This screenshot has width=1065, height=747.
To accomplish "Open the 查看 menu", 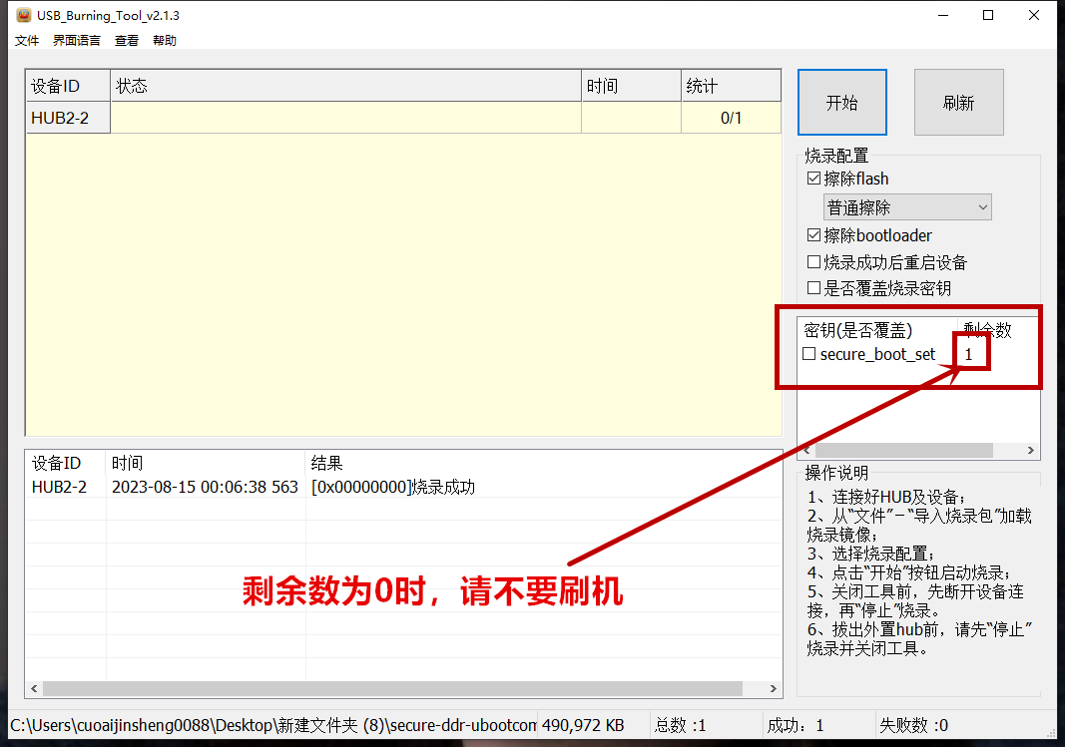I will point(127,40).
